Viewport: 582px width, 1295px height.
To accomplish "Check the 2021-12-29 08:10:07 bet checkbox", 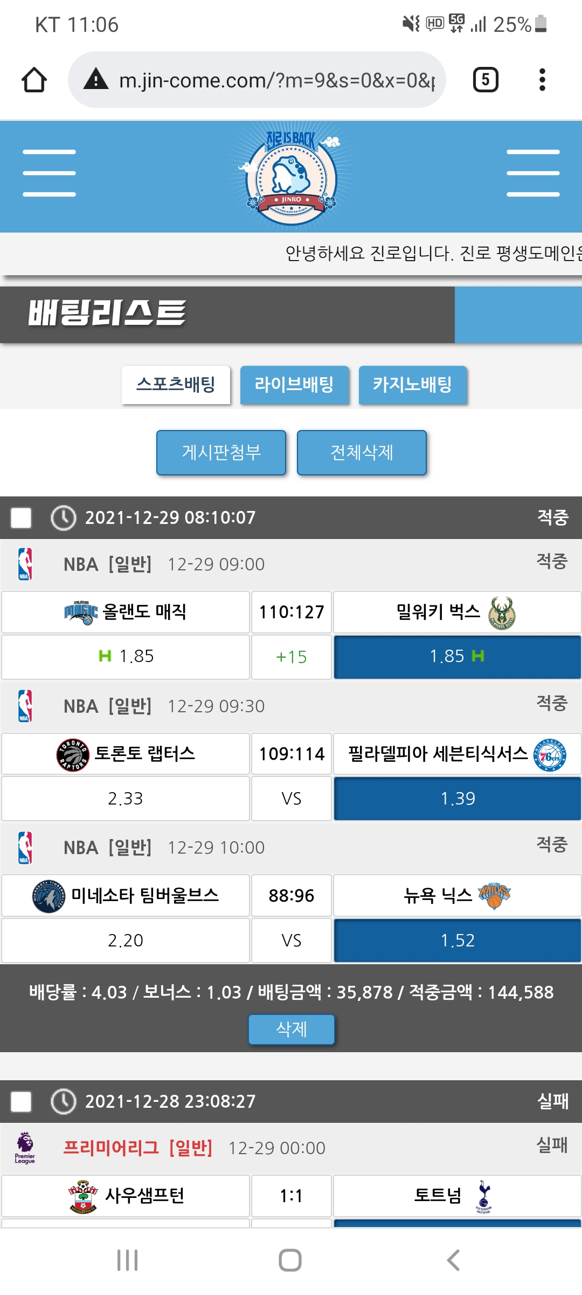I will [x=21, y=518].
